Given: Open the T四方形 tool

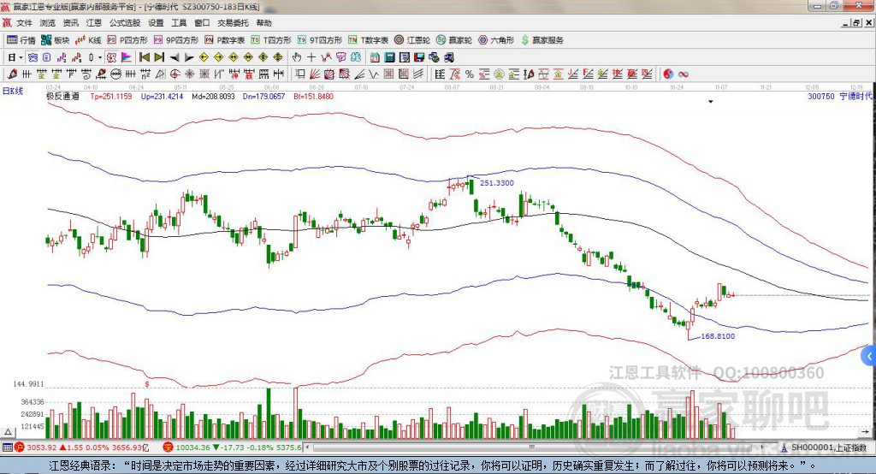Looking at the screenshot, I should tap(271, 40).
